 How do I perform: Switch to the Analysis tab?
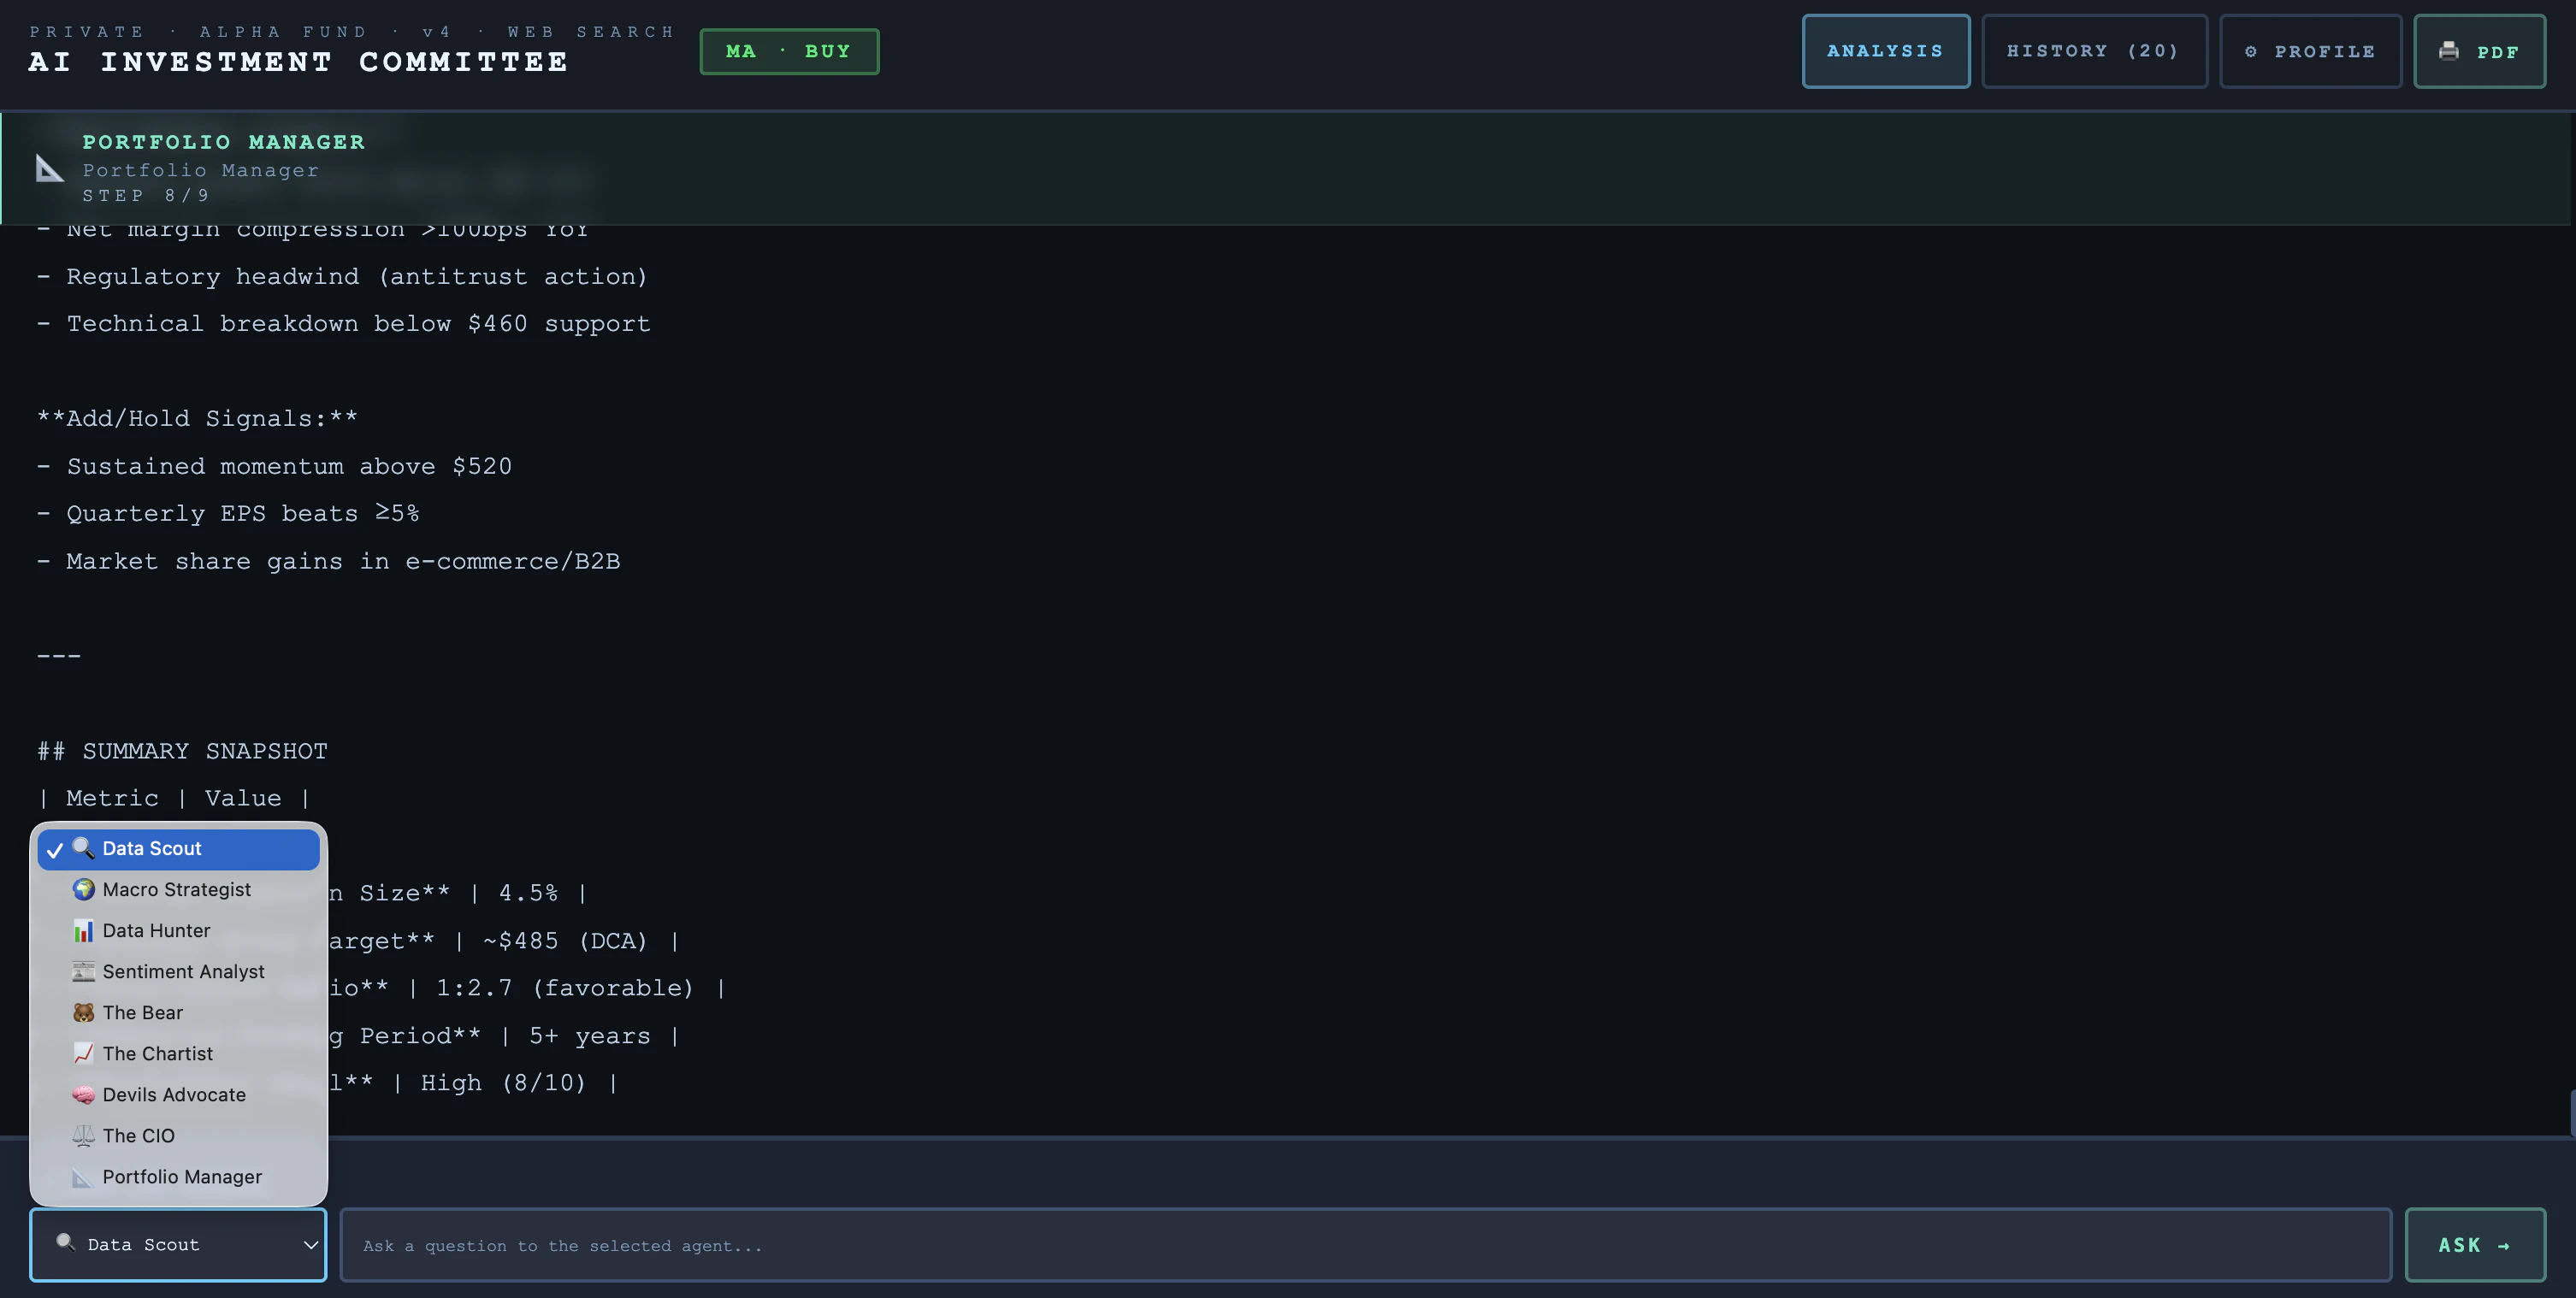[1885, 51]
